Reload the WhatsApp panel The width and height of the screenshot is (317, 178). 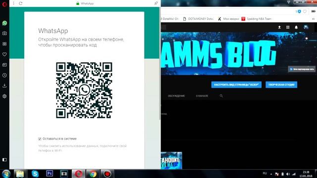click(x=21, y=3)
